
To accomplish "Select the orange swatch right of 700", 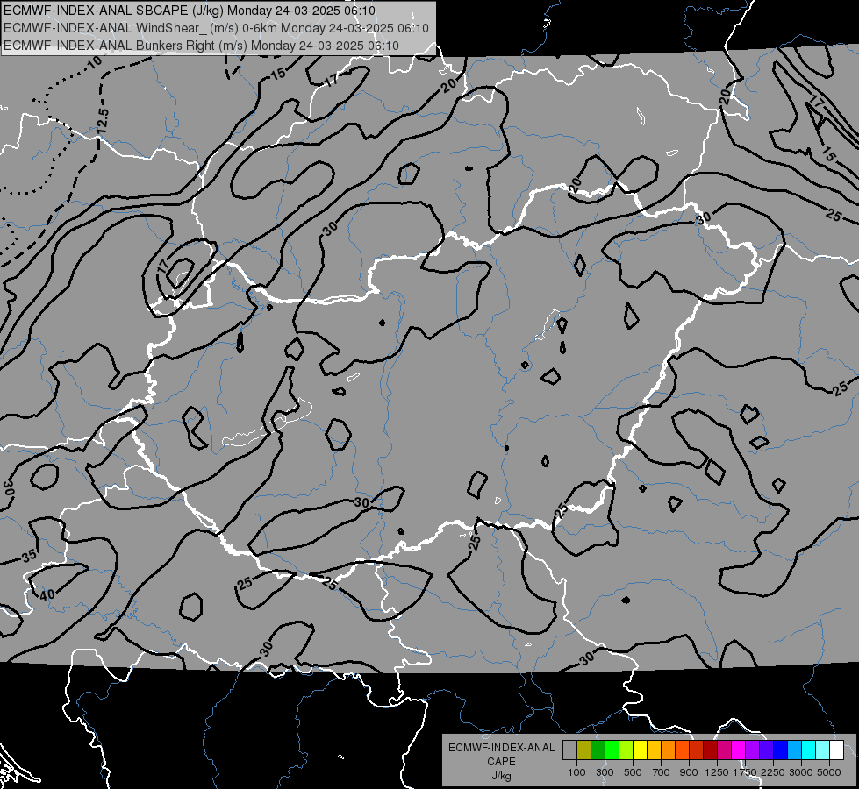I will click(x=668, y=750).
